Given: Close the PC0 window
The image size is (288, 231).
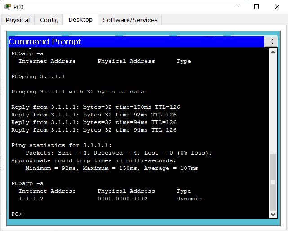Looking at the screenshot, I should point(277,7).
